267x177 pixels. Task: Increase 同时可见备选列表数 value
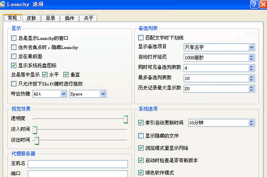click(252, 66)
